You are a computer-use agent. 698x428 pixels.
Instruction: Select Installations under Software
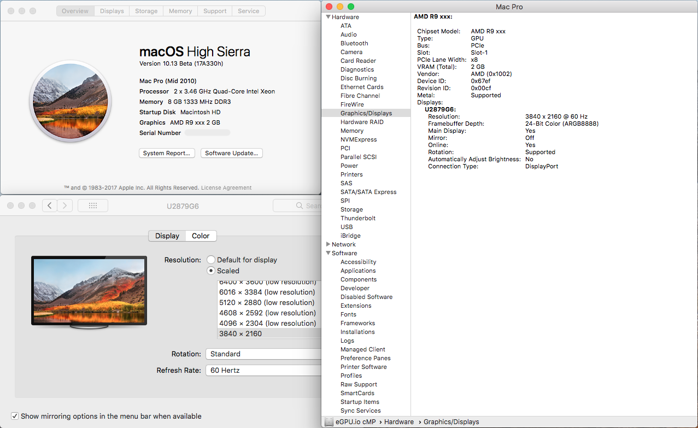357,332
